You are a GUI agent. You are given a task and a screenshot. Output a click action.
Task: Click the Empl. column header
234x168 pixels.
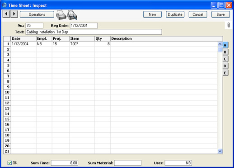(44, 39)
